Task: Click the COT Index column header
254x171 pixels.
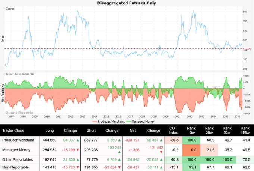Action: (x=173, y=130)
